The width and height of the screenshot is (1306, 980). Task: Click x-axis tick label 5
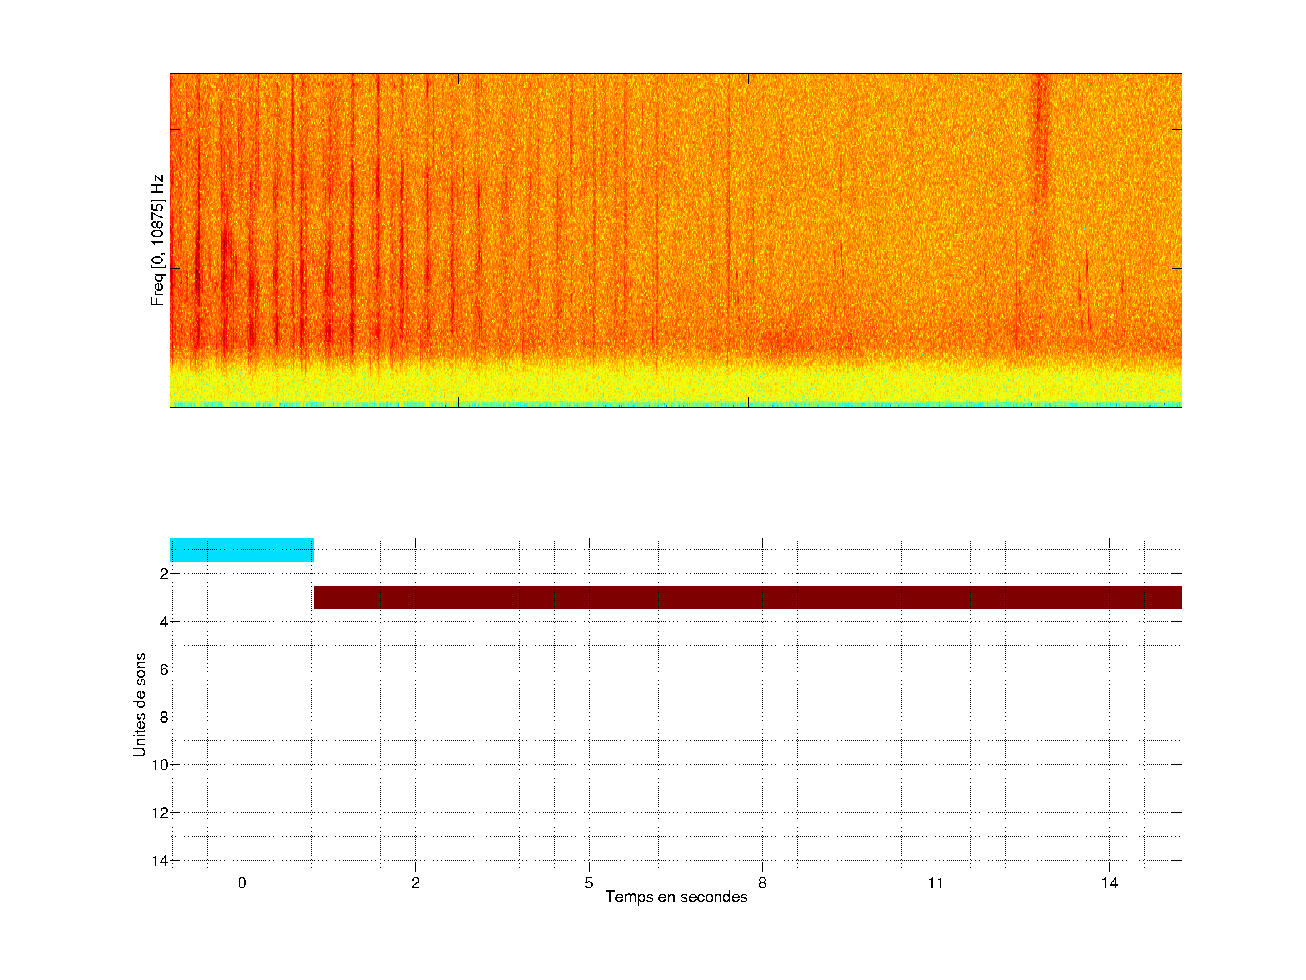(x=589, y=883)
